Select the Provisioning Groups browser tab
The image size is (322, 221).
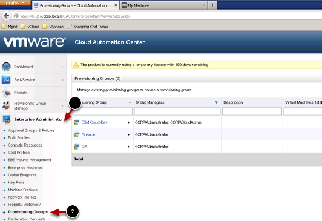point(75,5)
